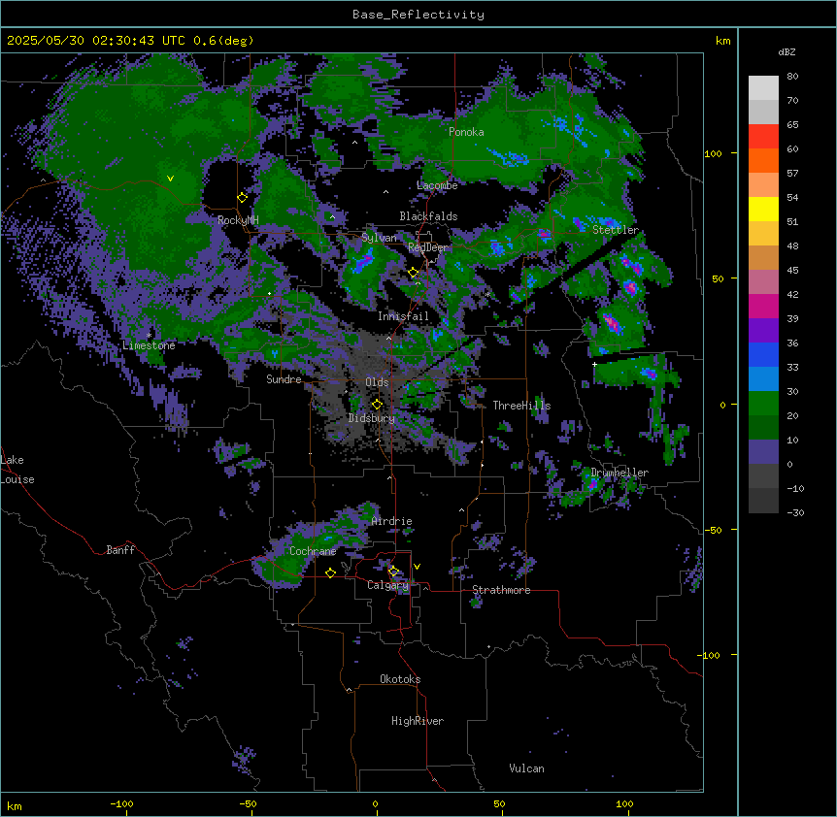Image resolution: width=837 pixels, height=817 pixels.
Task: Click the -50 tick label on the right axis
Action: click(x=713, y=530)
